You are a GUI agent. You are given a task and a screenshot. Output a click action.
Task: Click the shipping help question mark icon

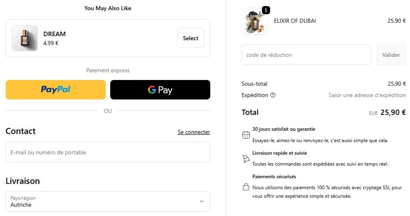(273, 95)
